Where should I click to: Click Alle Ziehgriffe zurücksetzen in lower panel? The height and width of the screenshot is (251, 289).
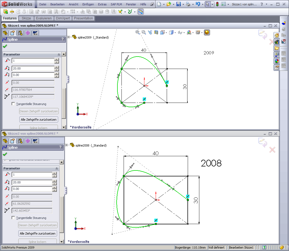(37, 233)
